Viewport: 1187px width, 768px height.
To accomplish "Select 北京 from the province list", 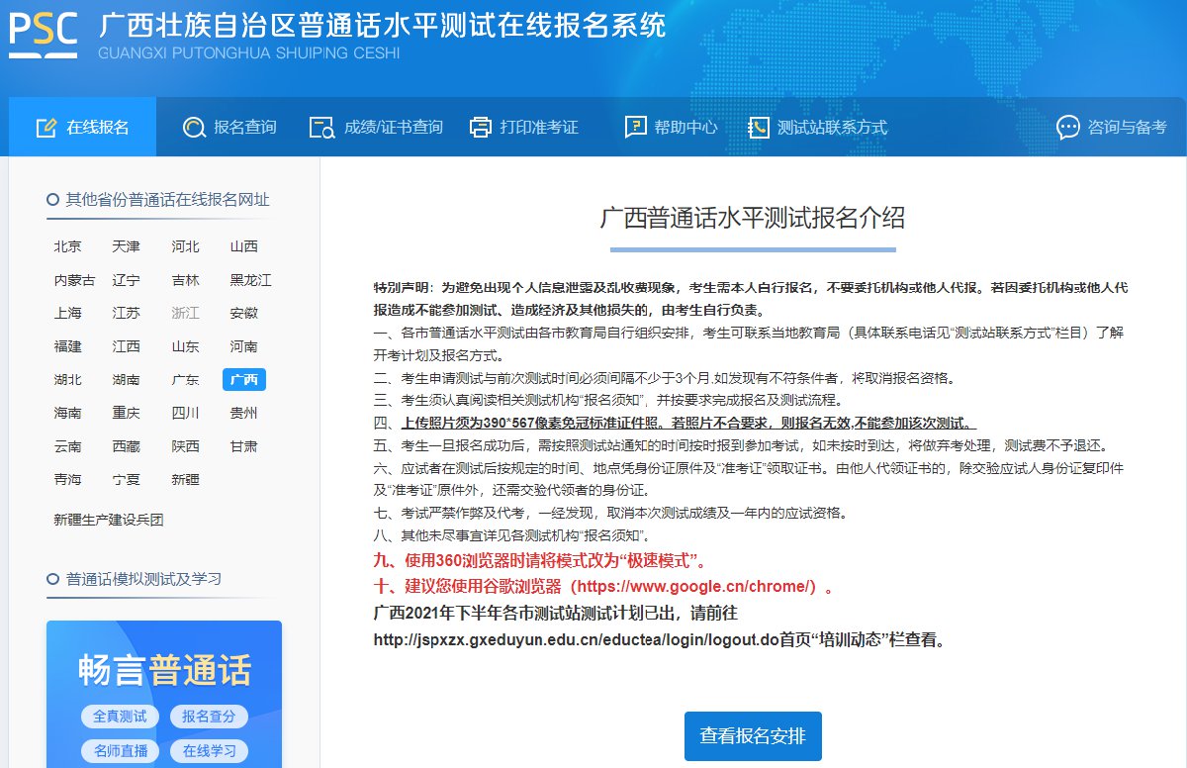I will (67, 246).
